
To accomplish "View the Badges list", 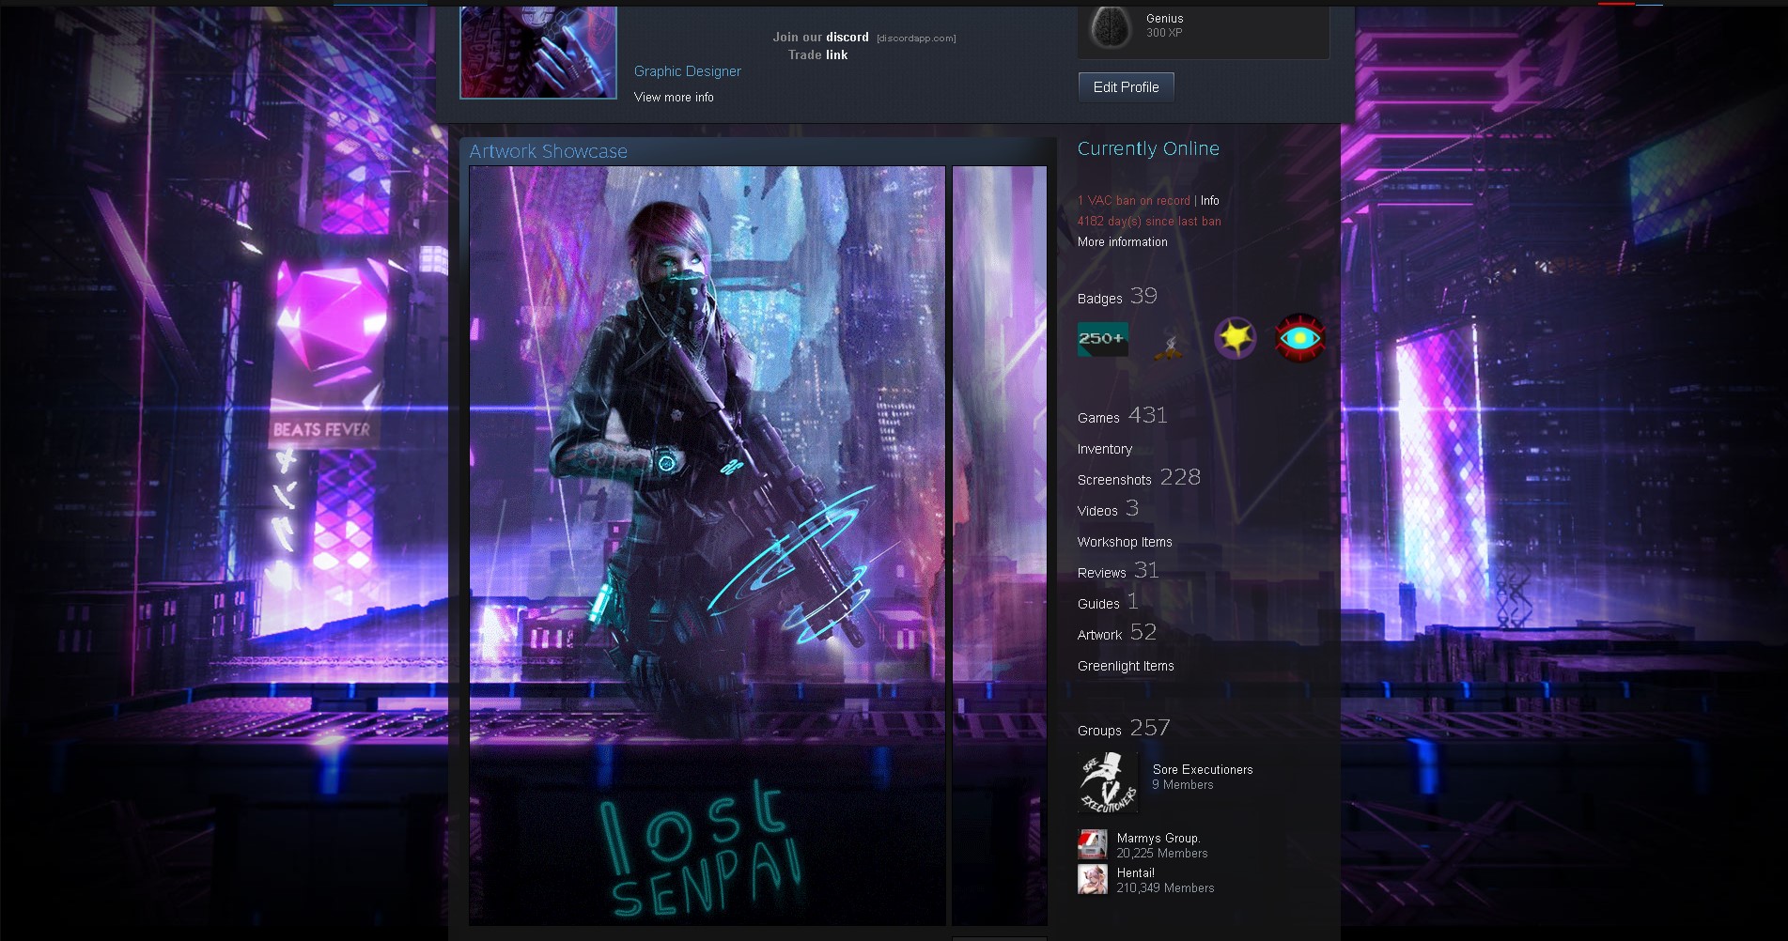I will 1100,299.
